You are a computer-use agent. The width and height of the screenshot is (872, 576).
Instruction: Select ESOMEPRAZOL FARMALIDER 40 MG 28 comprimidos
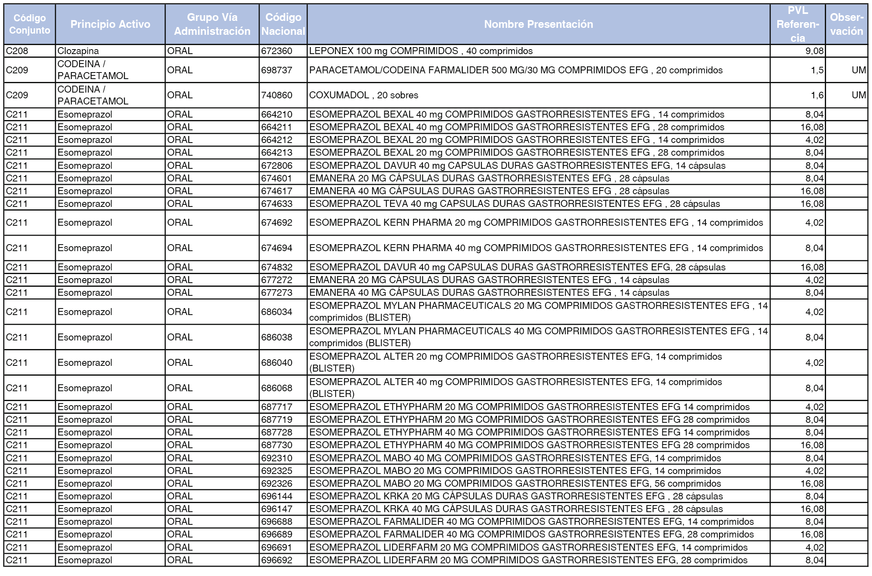tap(539, 534)
